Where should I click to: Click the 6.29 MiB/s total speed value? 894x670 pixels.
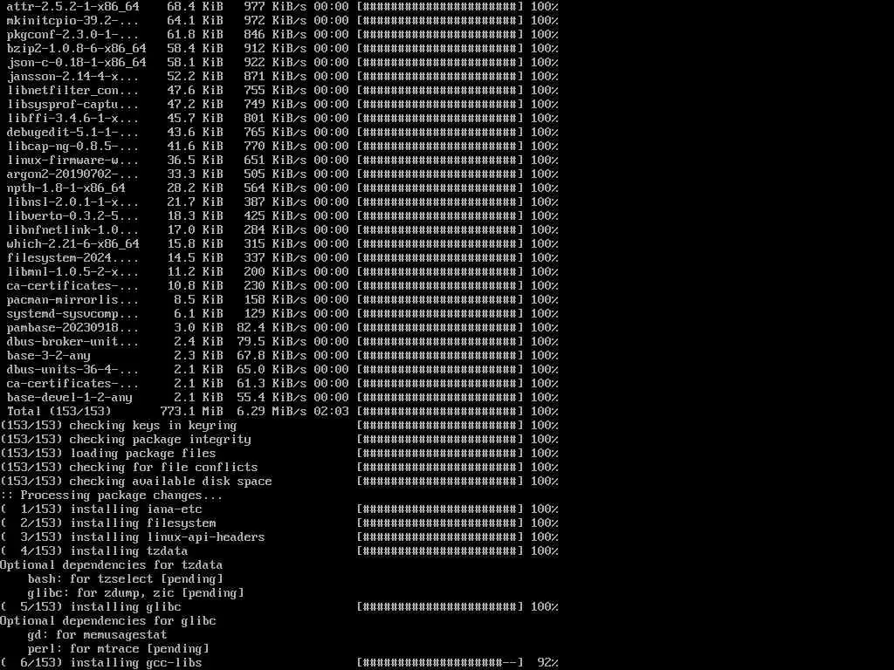pyautogui.click(x=272, y=412)
